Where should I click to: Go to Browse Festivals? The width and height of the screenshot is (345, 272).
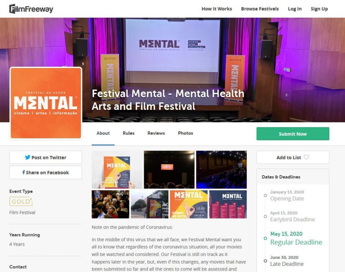pos(260,9)
